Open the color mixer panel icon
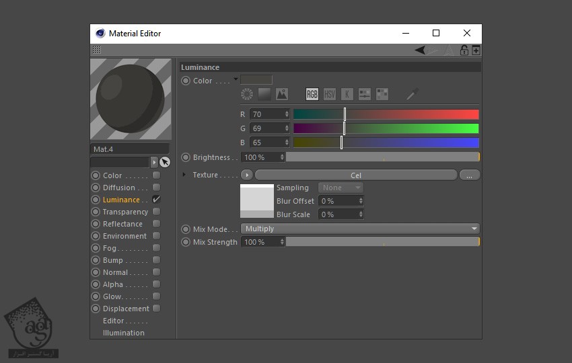572x363 pixels. (365, 94)
